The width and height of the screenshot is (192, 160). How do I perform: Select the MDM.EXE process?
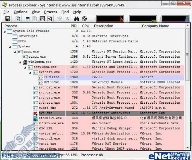tap(93, 129)
